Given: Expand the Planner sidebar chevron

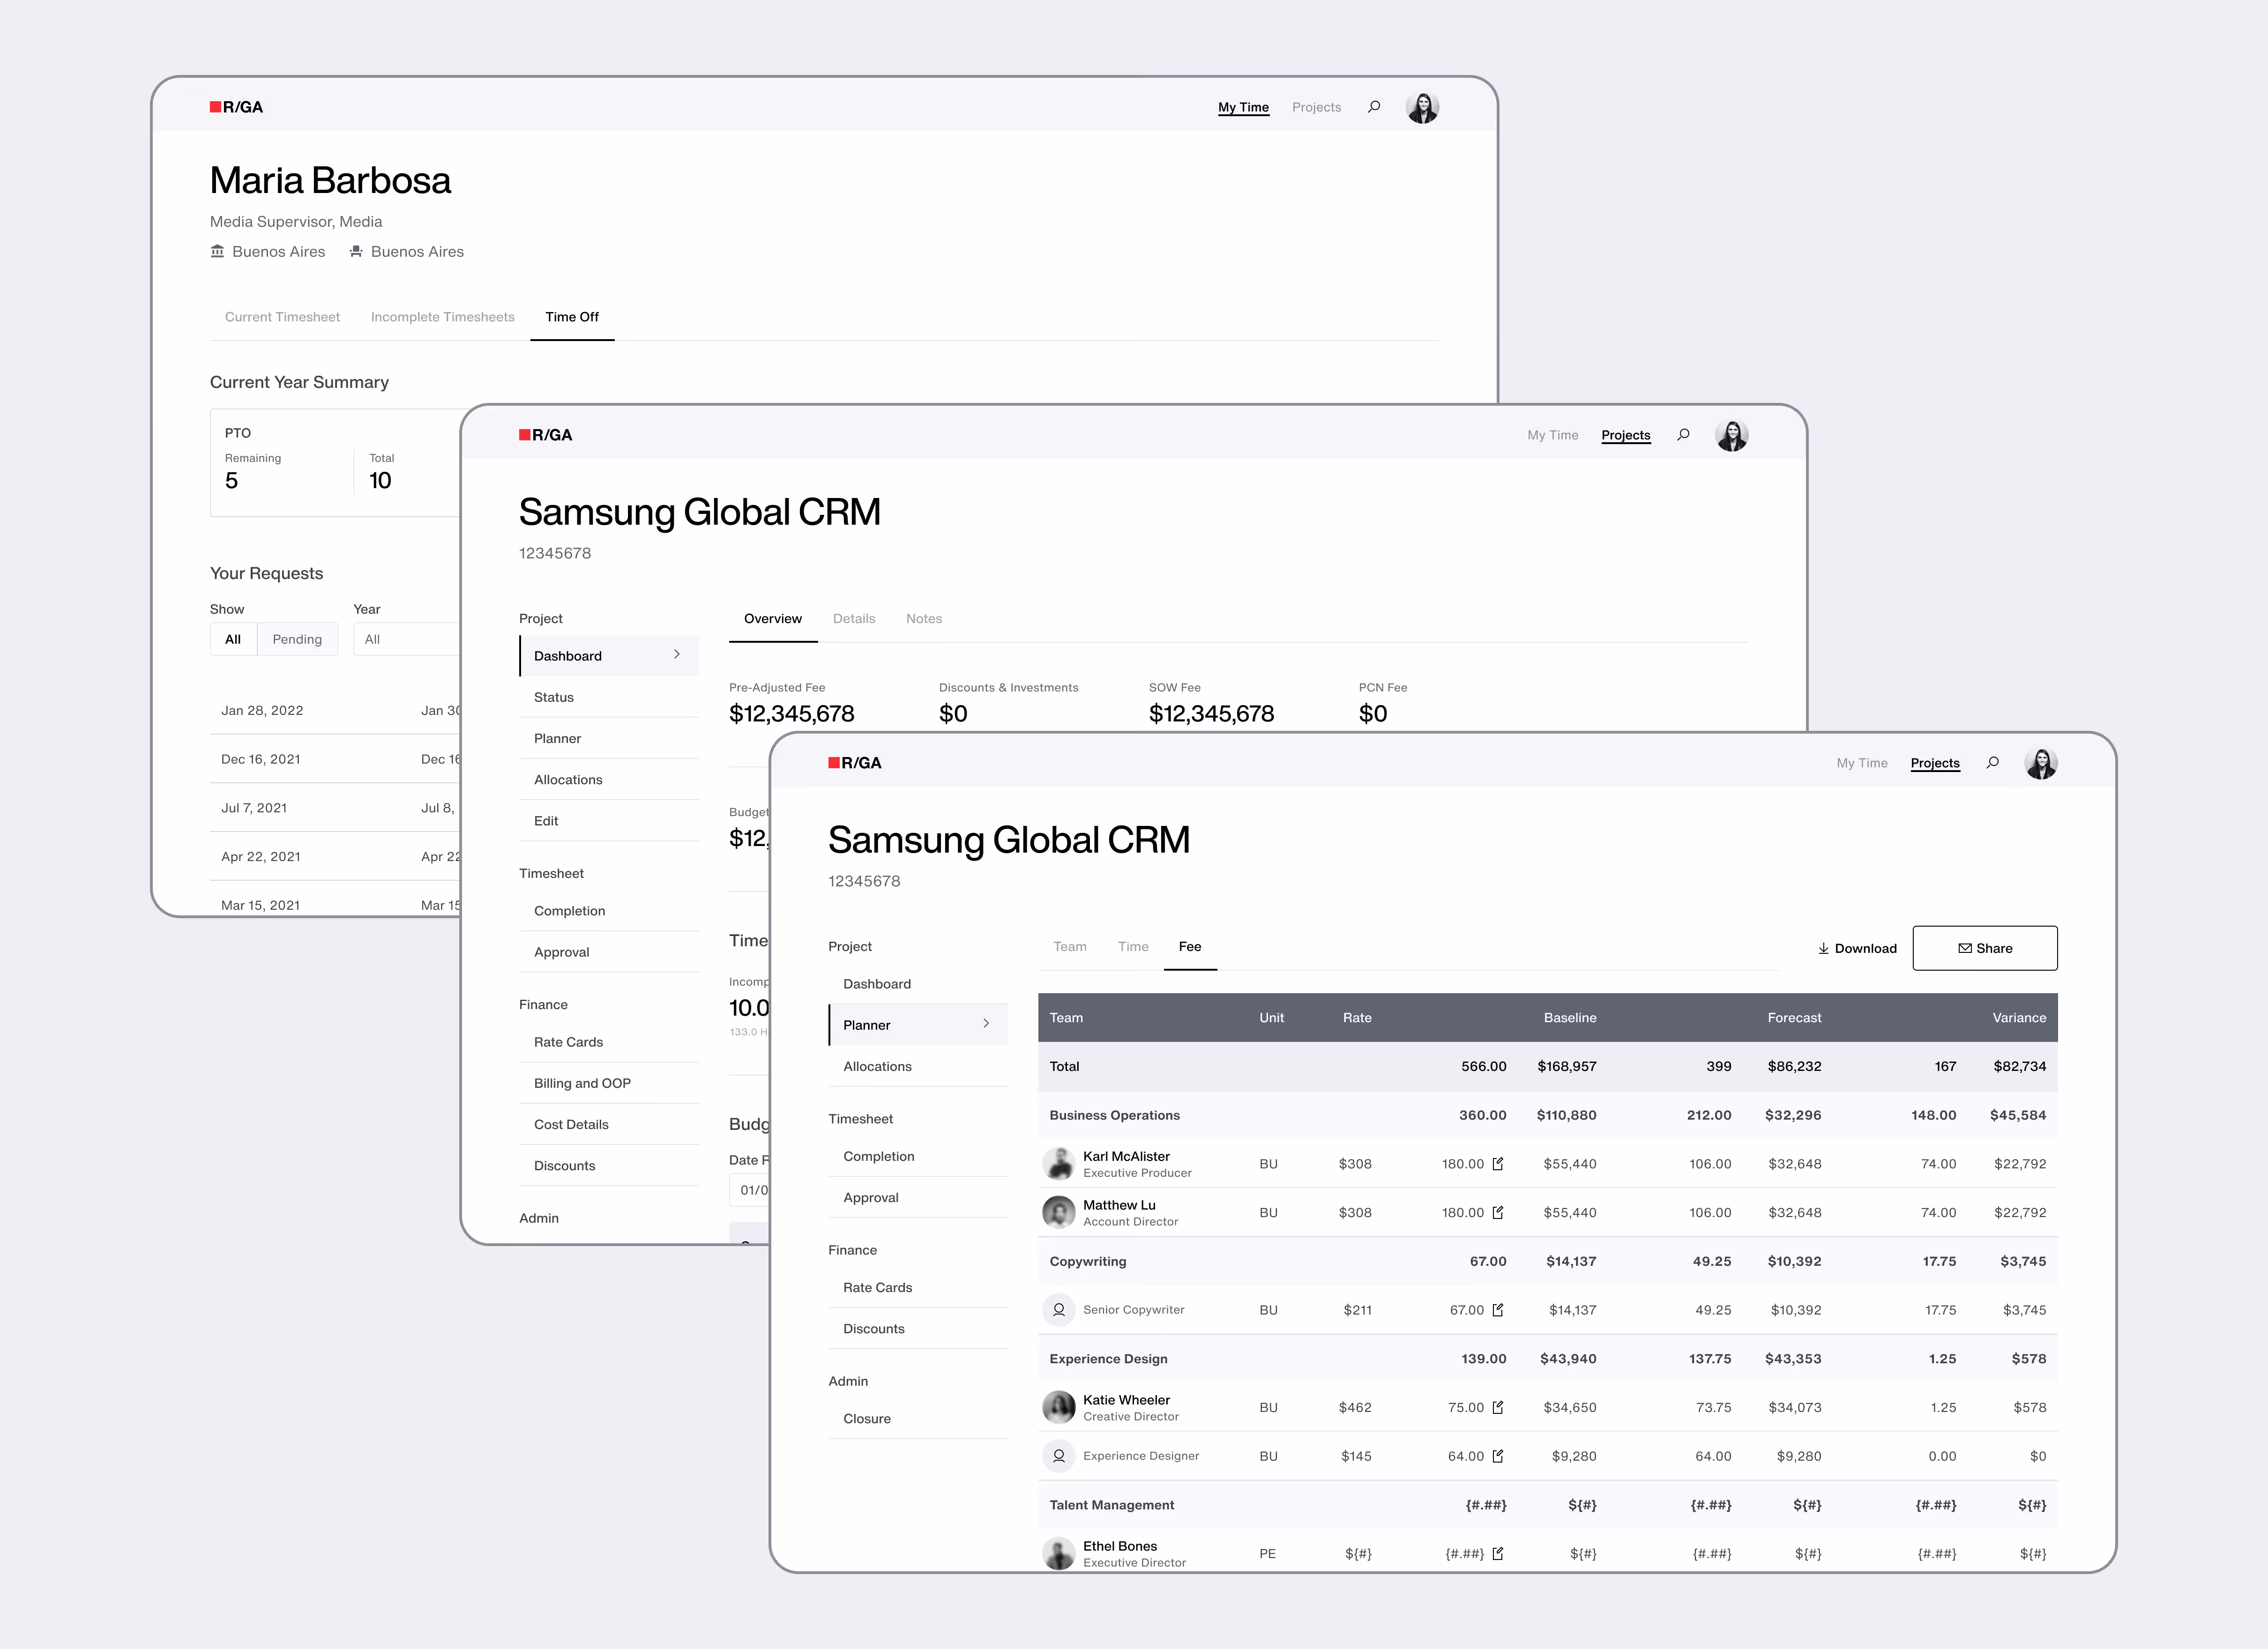Looking at the screenshot, I should coord(986,1024).
